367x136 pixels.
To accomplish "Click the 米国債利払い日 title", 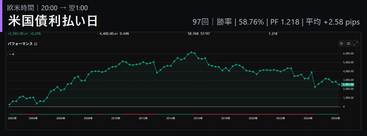I will pyautogui.click(x=53, y=21).
